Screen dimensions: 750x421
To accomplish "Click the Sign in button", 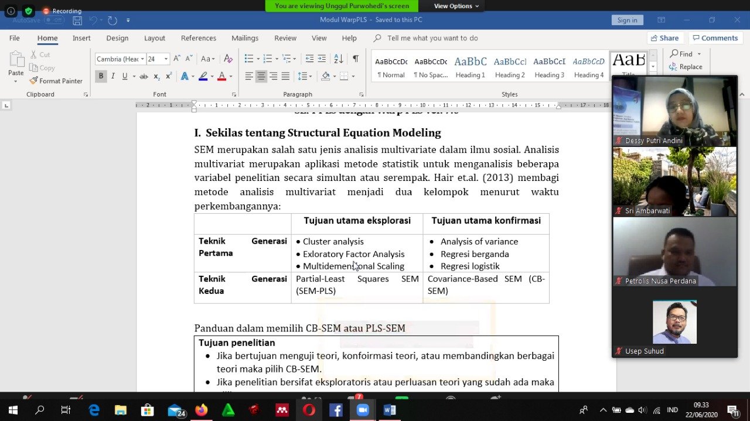I will (x=627, y=20).
